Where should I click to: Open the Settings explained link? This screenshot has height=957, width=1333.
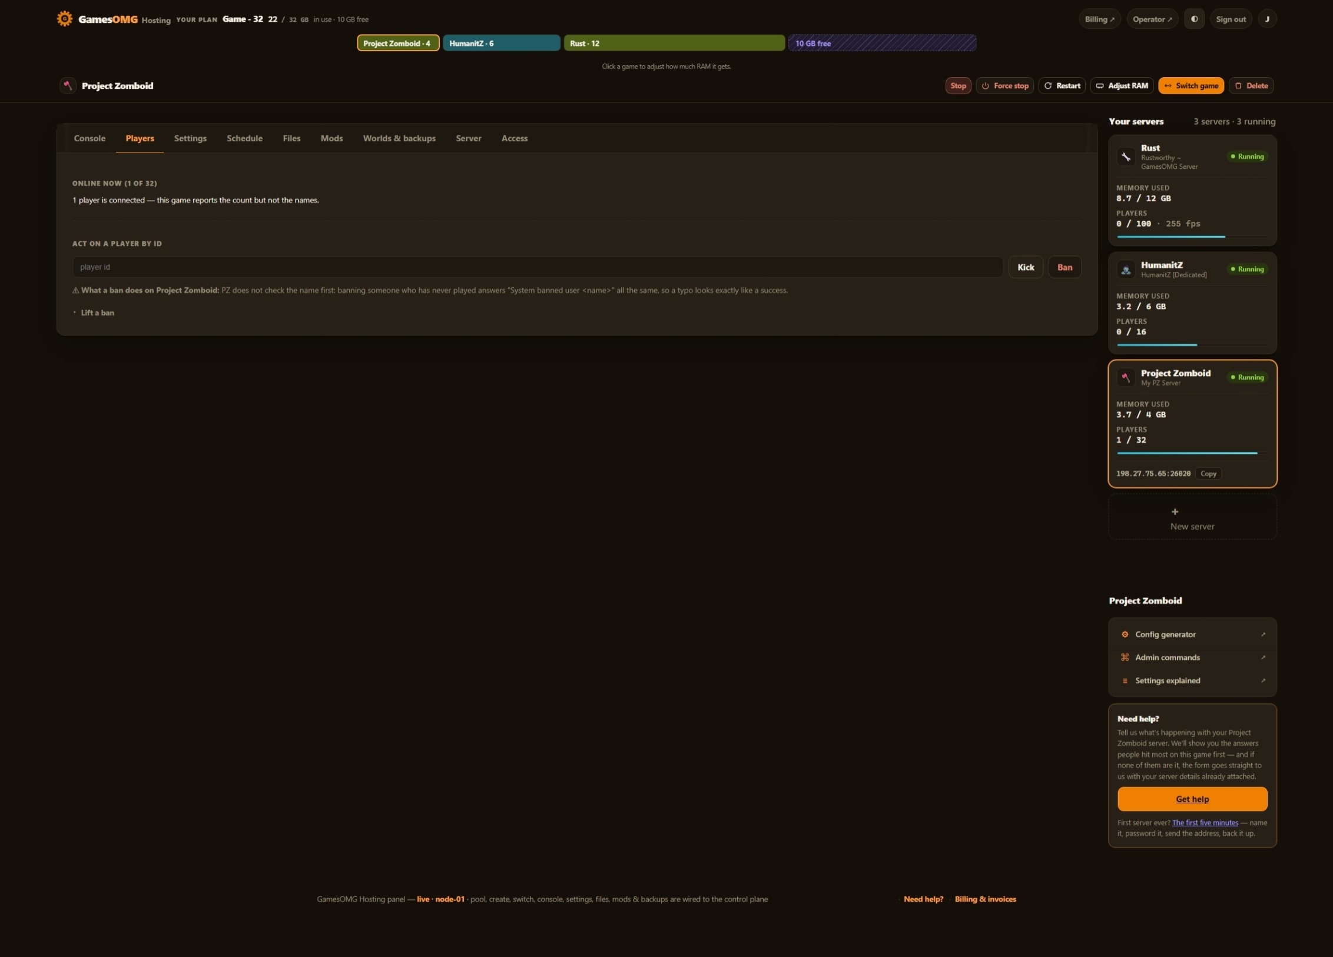(x=1192, y=680)
